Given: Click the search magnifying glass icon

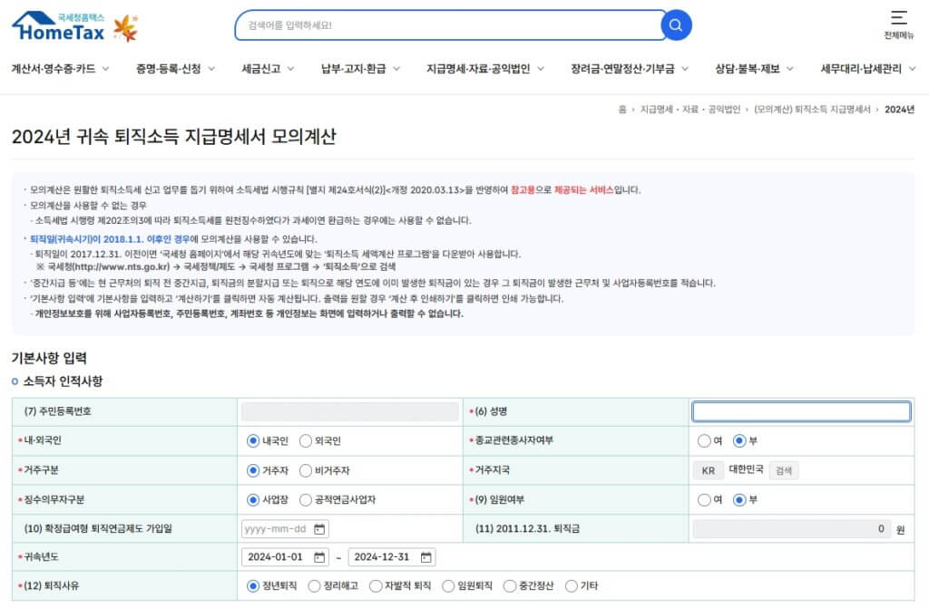Looking at the screenshot, I should click(675, 25).
